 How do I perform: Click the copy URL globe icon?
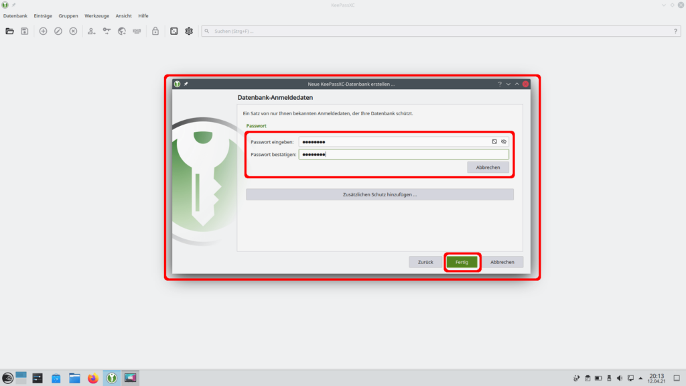[122, 31]
